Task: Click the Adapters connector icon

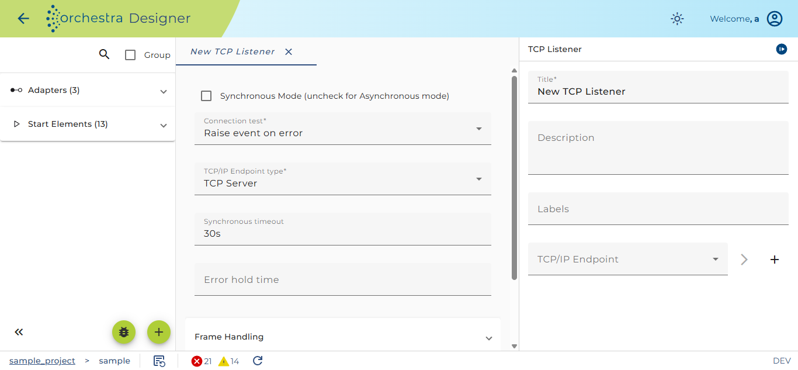Action: click(16, 90)
